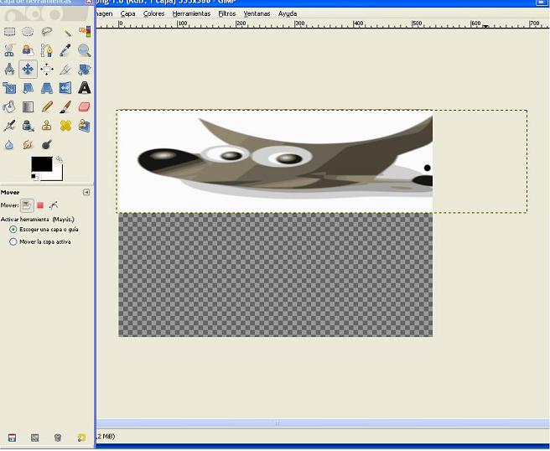
Task: Set Mover mode to selection (red square)
Action: coord(40,205)
